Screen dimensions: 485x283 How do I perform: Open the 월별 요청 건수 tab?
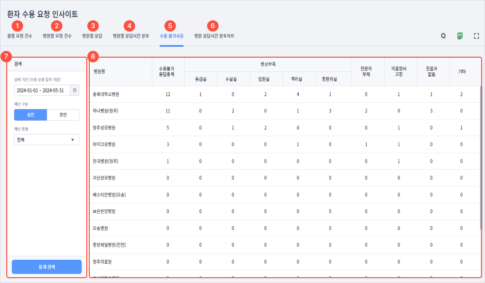[20, 36]
